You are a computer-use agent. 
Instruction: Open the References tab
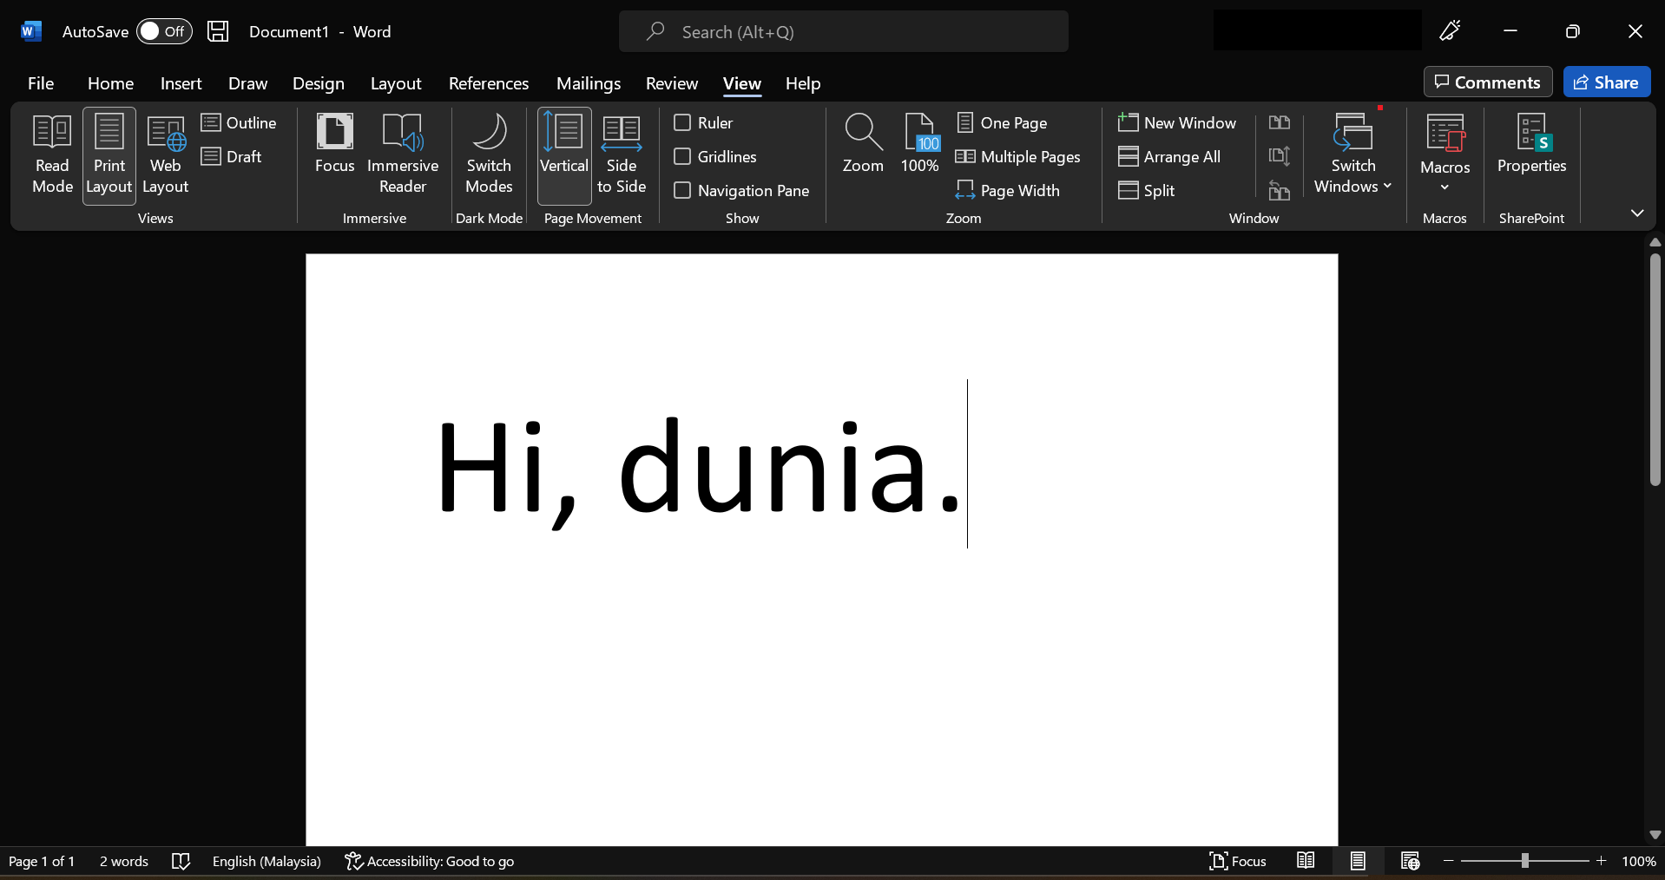(x=488, y=83)
